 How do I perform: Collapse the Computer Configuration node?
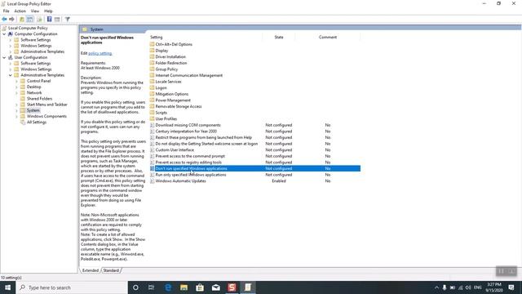click(x=4, y=34)
